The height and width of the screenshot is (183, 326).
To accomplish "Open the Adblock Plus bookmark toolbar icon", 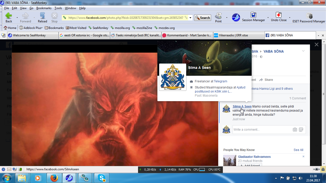I will pos(31,28).
